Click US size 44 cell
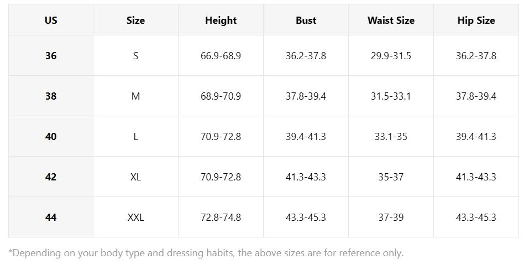Image resolution: width=524 pixels, height=264 pixels. tap(51, 217)
